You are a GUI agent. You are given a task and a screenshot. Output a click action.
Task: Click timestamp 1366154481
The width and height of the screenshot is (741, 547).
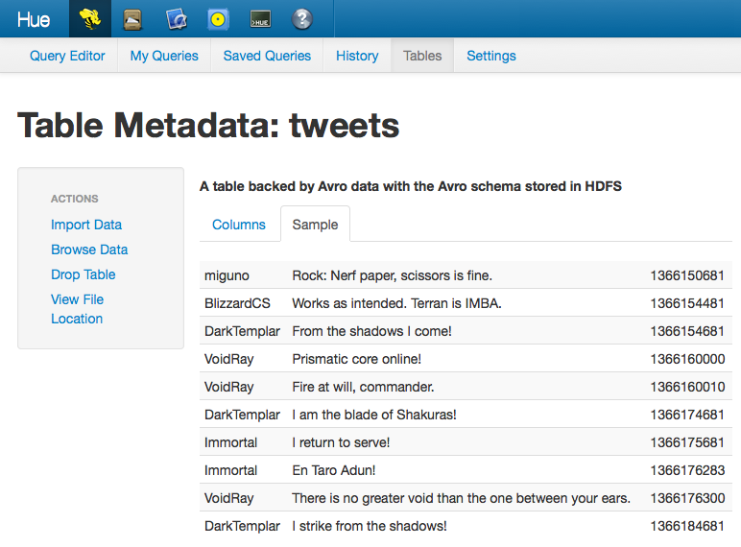(687, 303)
